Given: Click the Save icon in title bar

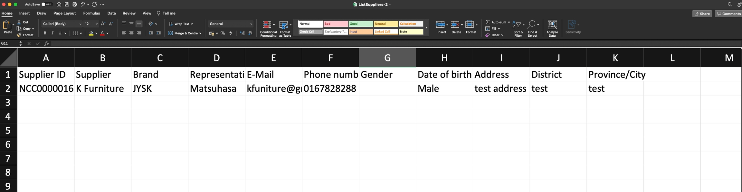Looking at the screenshot, I should coord(67,5).
